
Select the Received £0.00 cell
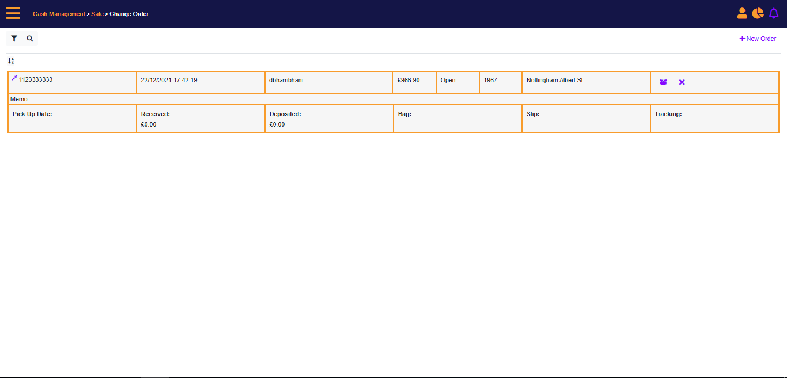tap(200, 119)
